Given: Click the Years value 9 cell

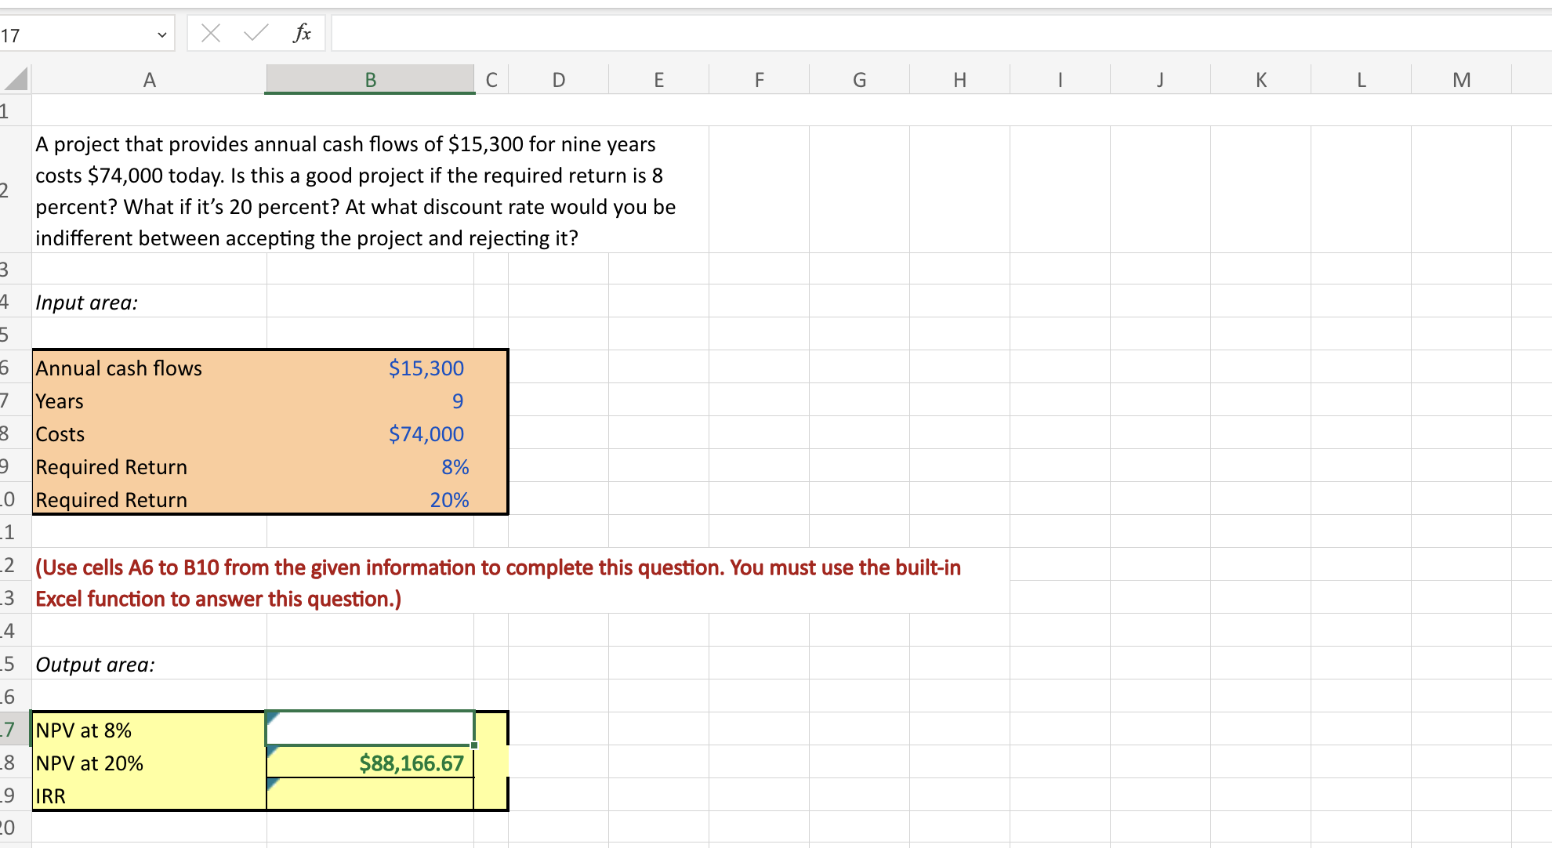Looking at the screenshot, I should coord(370,401).
